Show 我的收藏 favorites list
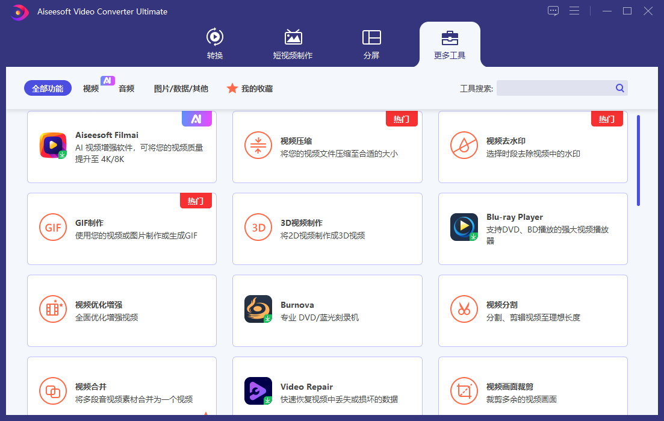664x421 pixels. [x=250, y=89]
